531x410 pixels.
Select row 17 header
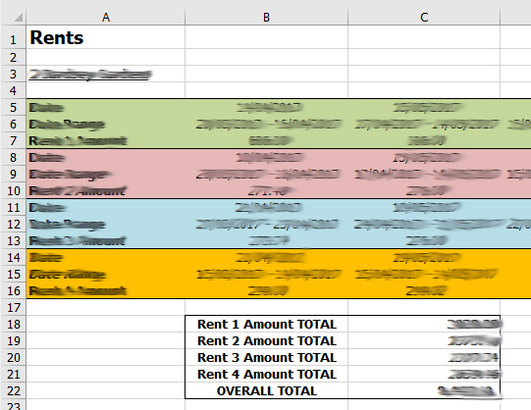coord(14,308)
